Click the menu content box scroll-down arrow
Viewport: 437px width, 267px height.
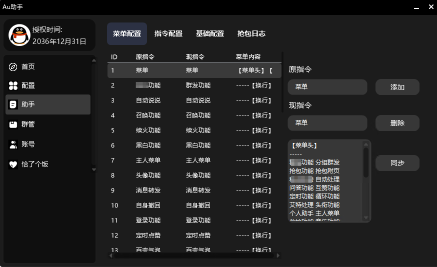[x=366, y=217]
